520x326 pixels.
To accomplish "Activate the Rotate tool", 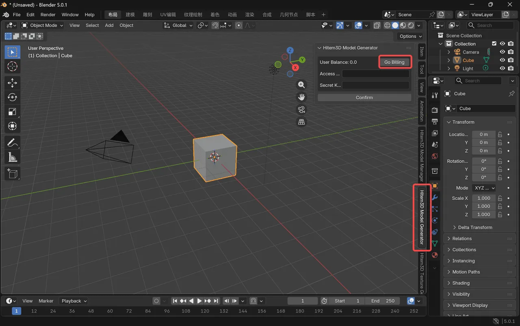I will pyautogui.click(x=13, y=97).
